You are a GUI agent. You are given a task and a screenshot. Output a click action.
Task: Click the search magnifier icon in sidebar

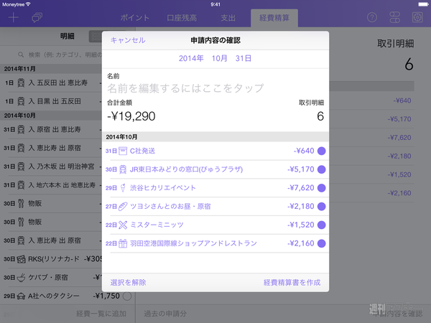tap(21, 55)
